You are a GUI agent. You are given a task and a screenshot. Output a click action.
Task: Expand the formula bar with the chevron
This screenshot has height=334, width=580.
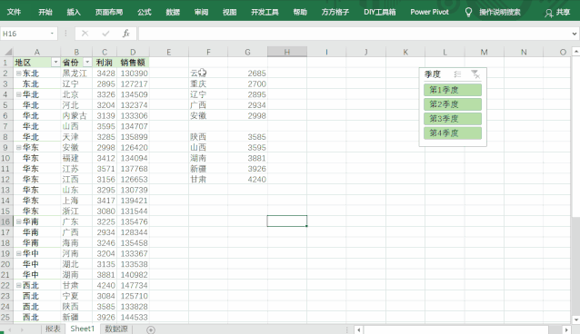574,34
